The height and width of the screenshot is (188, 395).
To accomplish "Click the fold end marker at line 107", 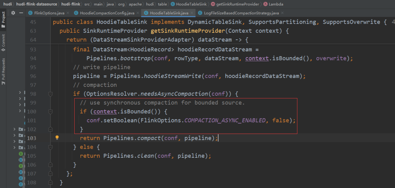I will (50, 173).
